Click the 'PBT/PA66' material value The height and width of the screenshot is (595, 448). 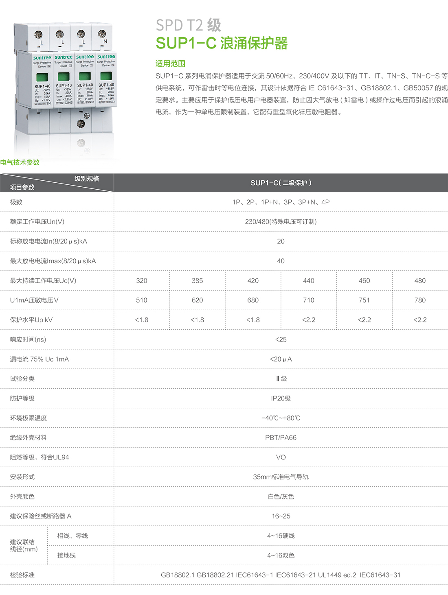[x=281, y=437]
